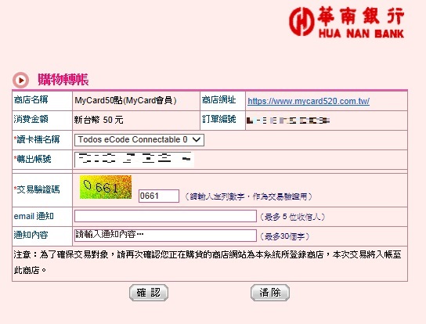The width and height of the screenshot is (426, 324).
Task: Open the 讀卡機名稱 card reader dropdown
Action: point(139,140)
